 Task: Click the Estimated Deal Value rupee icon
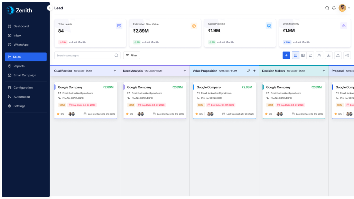194,26
